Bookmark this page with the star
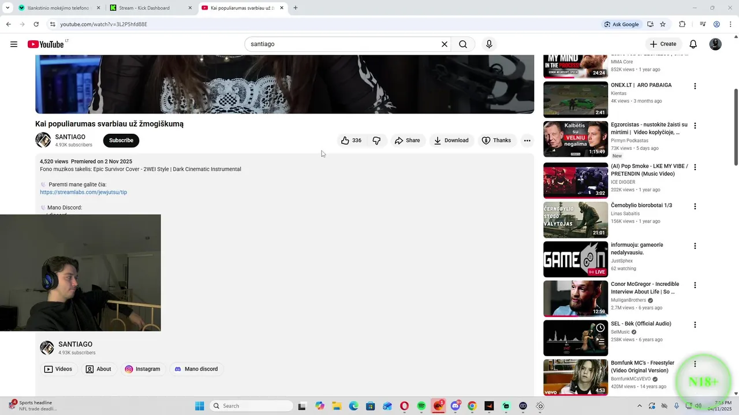Screen dimensions: 739x415 click(663, 24)
